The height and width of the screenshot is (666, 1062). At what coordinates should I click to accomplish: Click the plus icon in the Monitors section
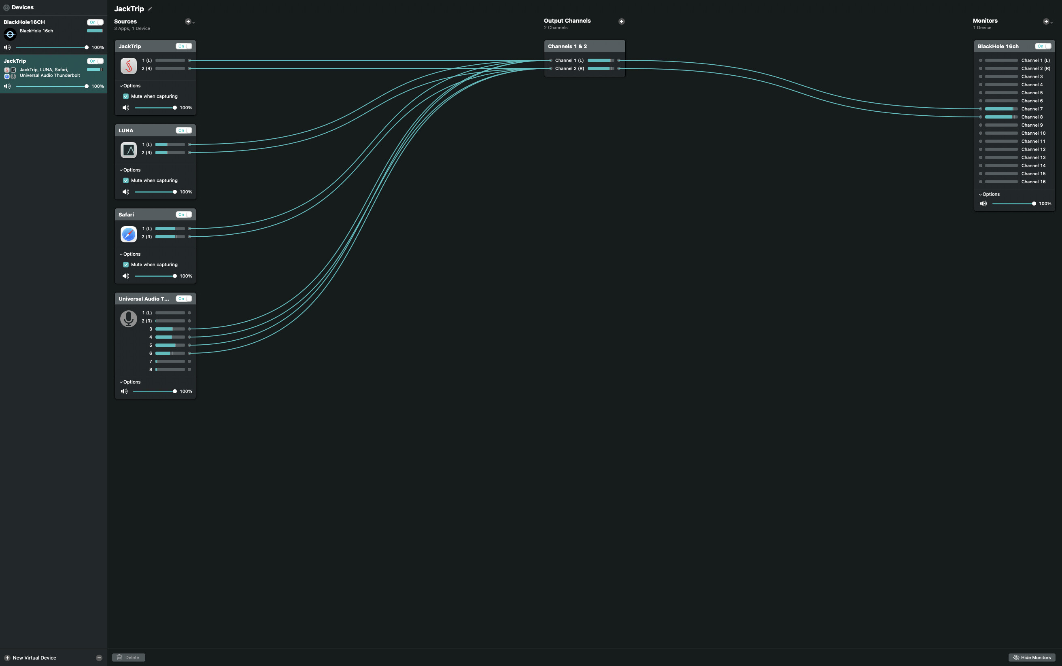tap(1046, 21)
